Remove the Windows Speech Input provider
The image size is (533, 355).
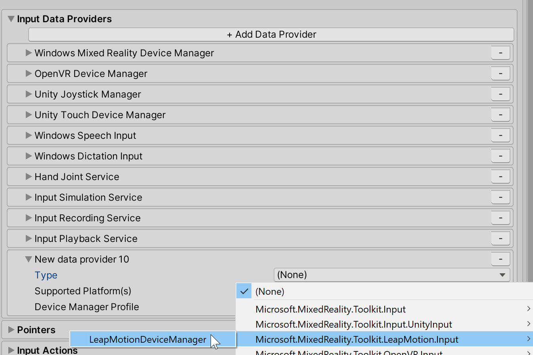click(x=500, y=135)
